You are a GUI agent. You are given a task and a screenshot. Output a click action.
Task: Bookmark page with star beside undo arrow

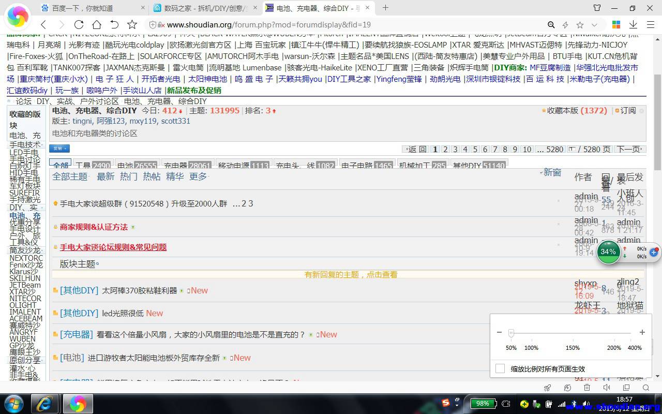tap(132, 25)
